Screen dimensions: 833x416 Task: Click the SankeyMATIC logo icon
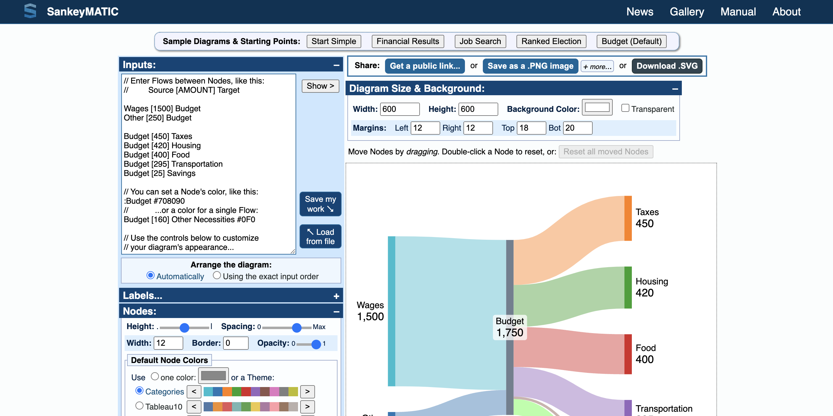pyautogui.click(x=30, y=11)
